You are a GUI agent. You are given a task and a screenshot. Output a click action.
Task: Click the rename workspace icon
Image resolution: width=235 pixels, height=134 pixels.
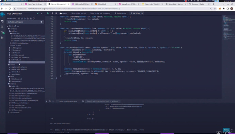coord(22,18)
